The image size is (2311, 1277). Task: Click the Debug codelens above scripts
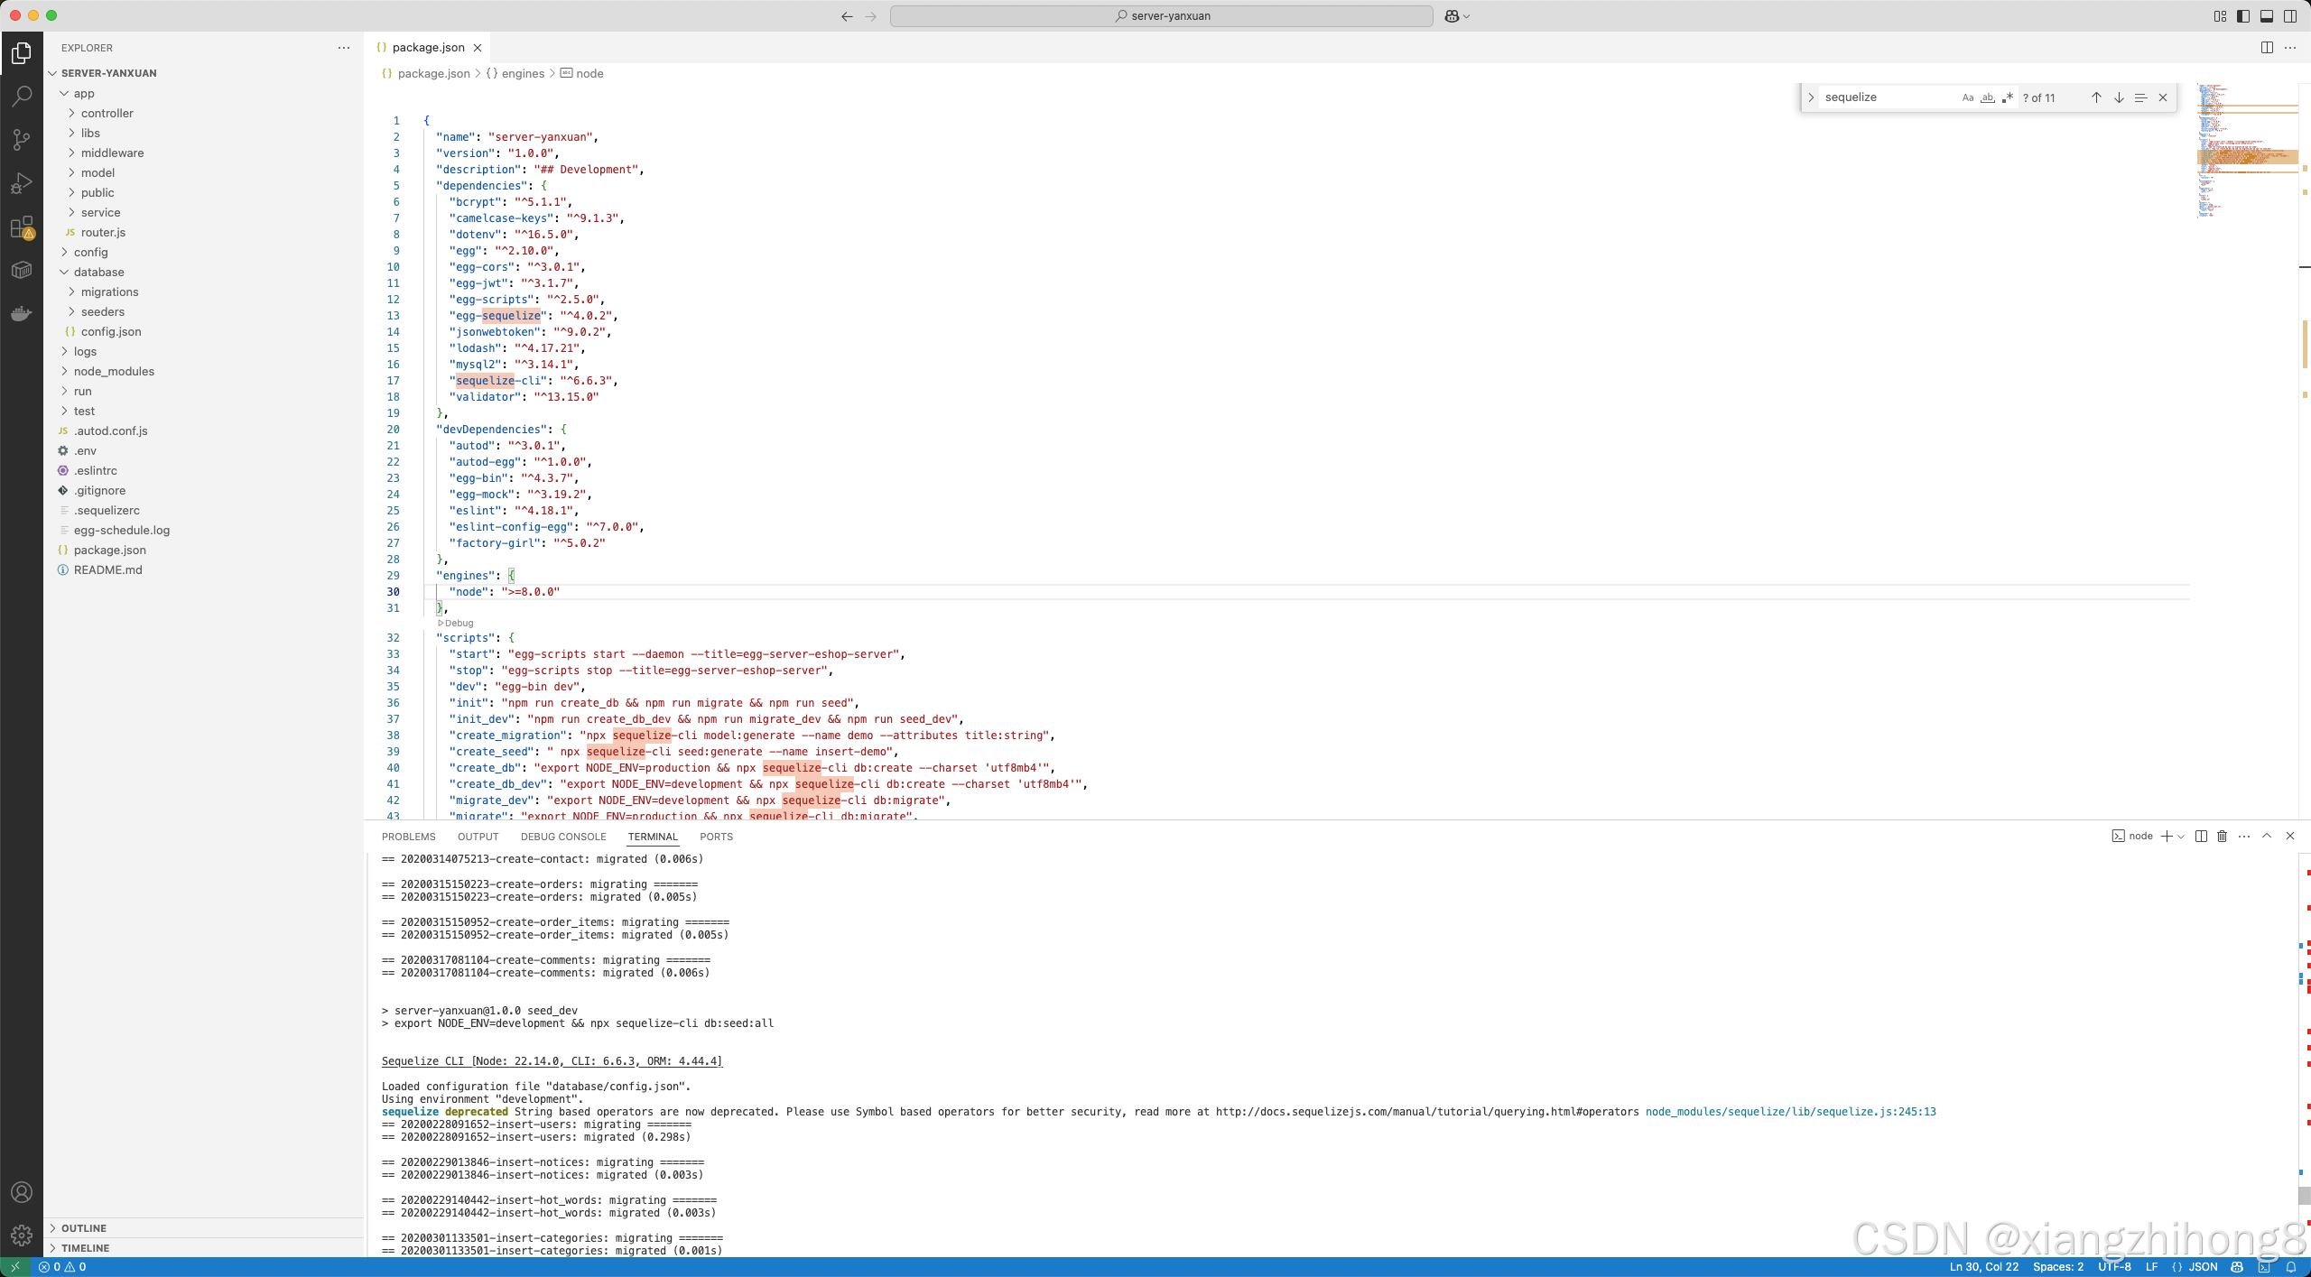[x=456, y=623]
